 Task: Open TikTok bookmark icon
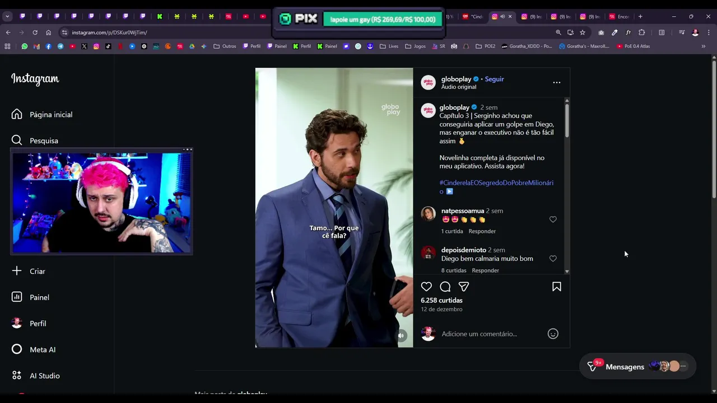tap(108, 46)
